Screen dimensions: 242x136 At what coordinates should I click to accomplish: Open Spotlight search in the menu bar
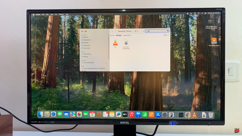[x=202, y=13]
